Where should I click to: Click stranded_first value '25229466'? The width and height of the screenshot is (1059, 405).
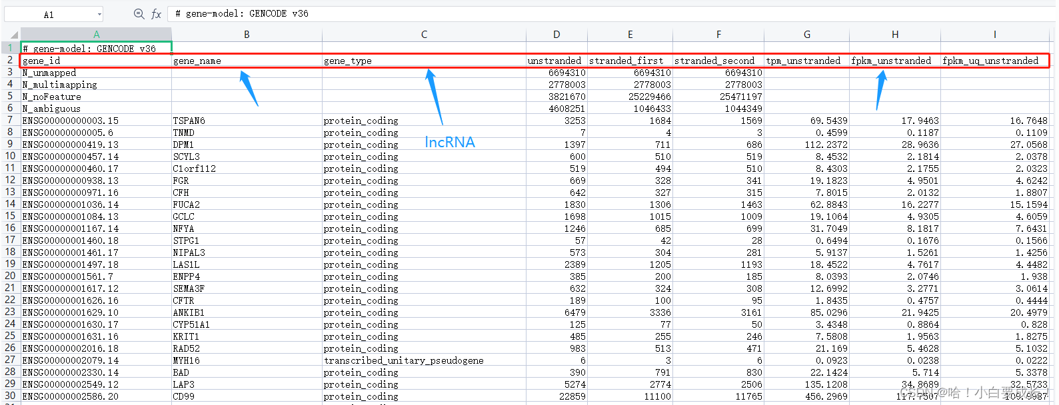pos(630,97)
